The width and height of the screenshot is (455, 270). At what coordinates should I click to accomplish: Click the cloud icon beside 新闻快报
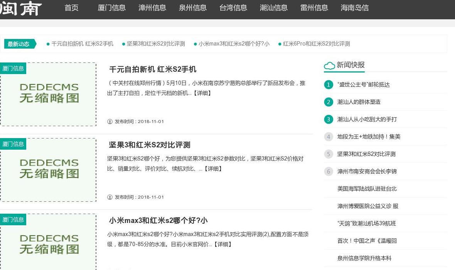pos(329,66)
